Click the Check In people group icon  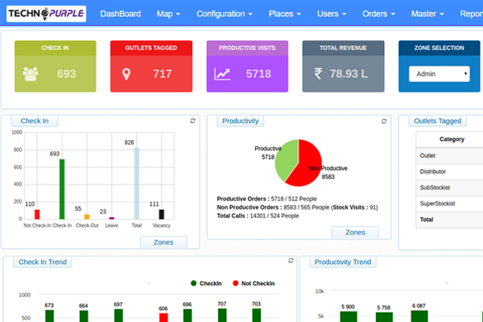(31, 73)
